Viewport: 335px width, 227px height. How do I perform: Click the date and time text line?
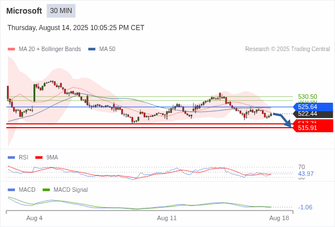coord(76,28)
